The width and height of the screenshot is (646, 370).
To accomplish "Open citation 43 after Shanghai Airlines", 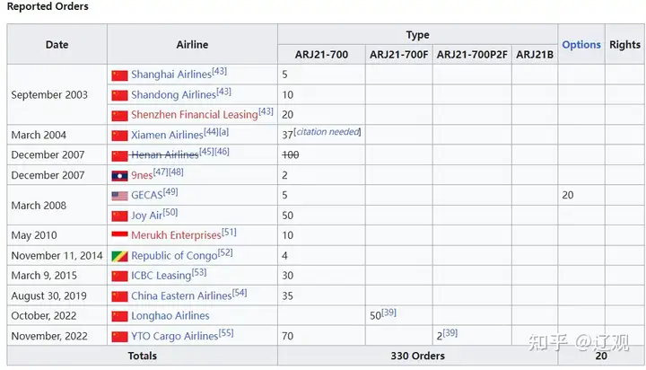I will (x=219, y=71).
